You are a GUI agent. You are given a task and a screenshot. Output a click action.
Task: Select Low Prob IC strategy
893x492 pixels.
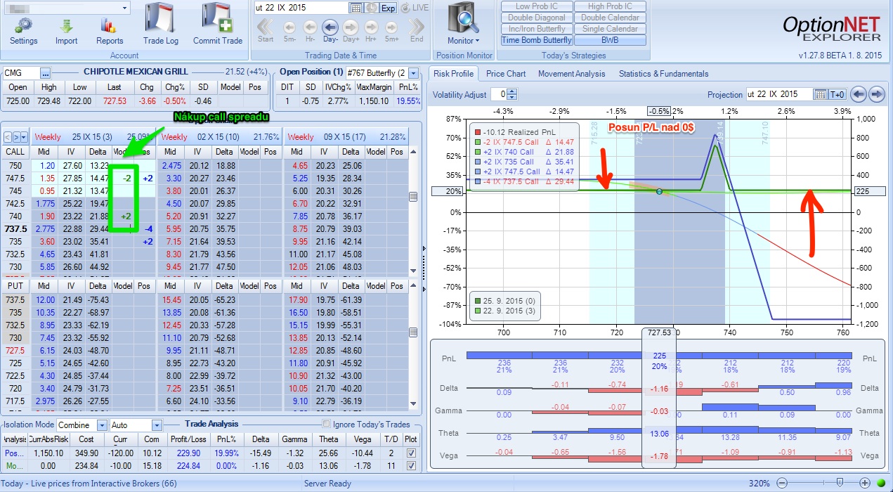click(536, 6)
